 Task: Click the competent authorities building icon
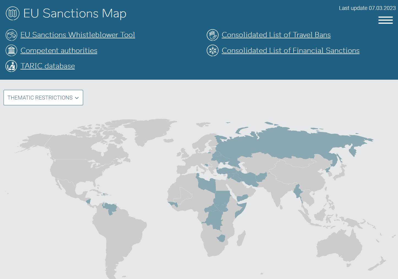click(x=12, y=50)
